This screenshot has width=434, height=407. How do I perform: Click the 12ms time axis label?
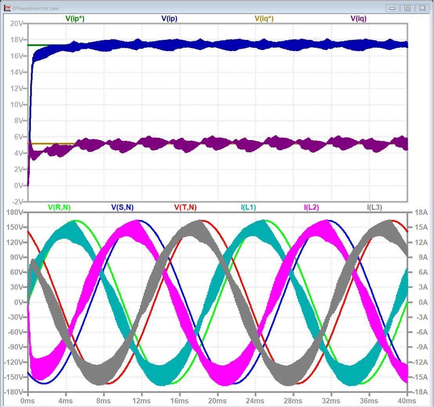tap(142, 401)
